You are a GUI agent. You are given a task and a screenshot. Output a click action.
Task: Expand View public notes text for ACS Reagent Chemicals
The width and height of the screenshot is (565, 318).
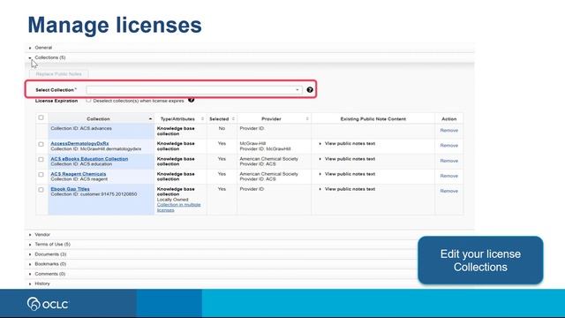click(347, 174)
